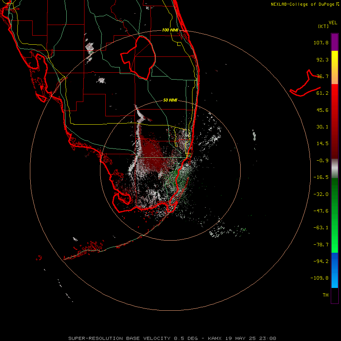Select the 76.7 scale value
This screenshot has height=341, width=341.
pyautogui.click(x=322, y=76)
